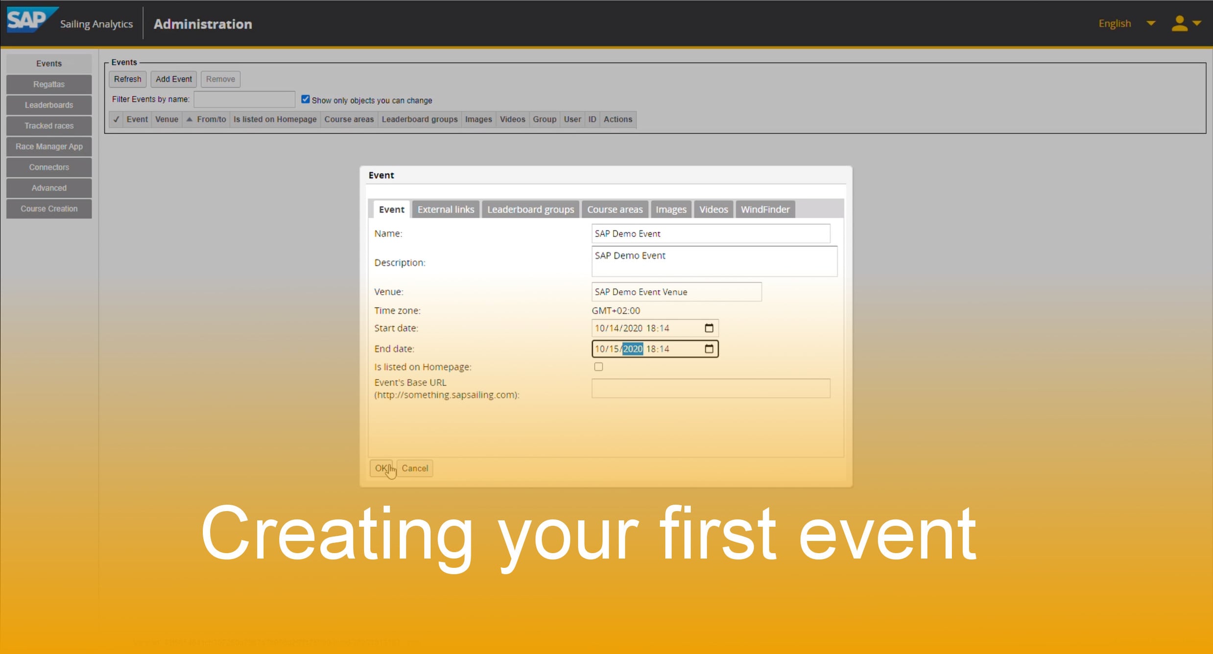Open the Regattas section in sidebar
Screen dimensions: 1213x654
[x=48, y=84]
